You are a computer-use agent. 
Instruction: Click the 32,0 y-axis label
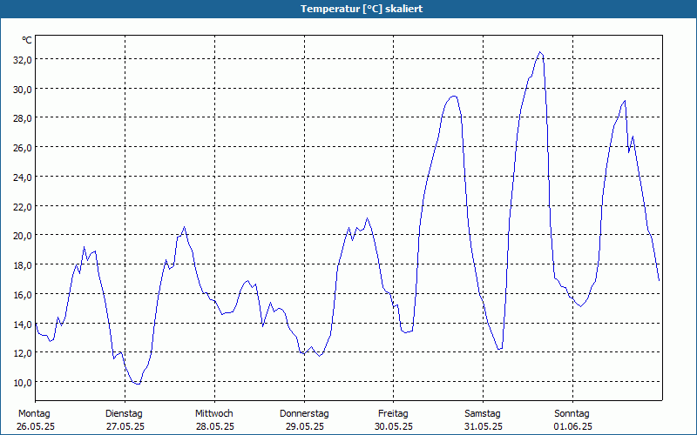click(23, 59)
